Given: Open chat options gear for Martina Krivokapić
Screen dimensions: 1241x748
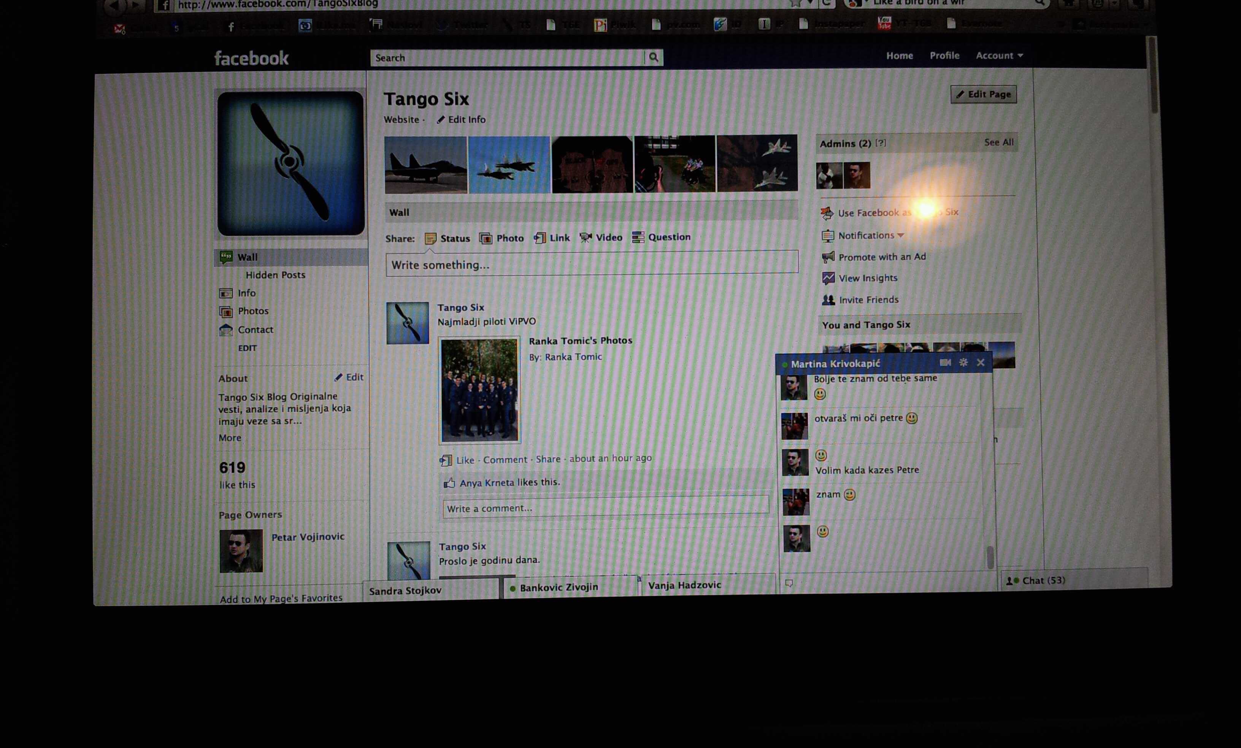Looking at the screenshot, I should [x=963, y=363].
